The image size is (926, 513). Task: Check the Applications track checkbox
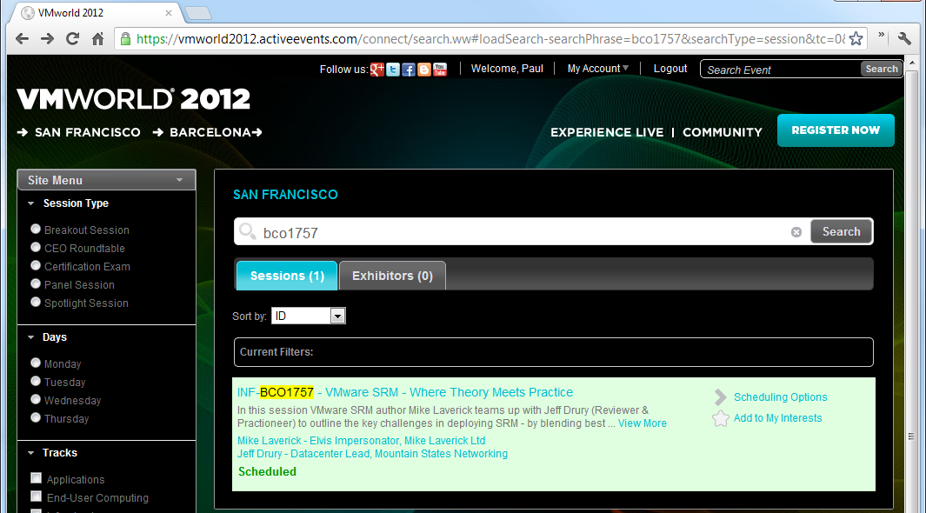[36, 477]
